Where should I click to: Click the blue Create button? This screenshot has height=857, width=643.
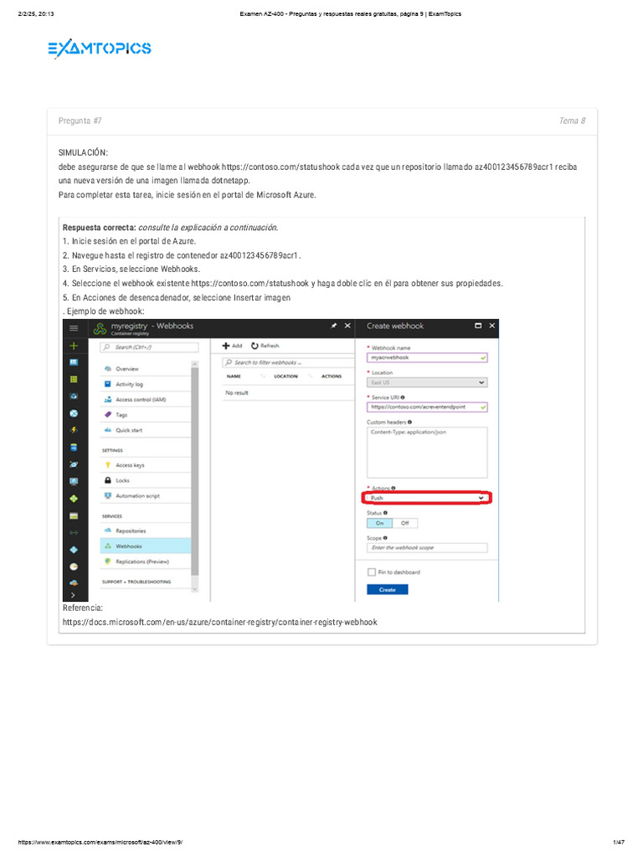coord(387,590)
